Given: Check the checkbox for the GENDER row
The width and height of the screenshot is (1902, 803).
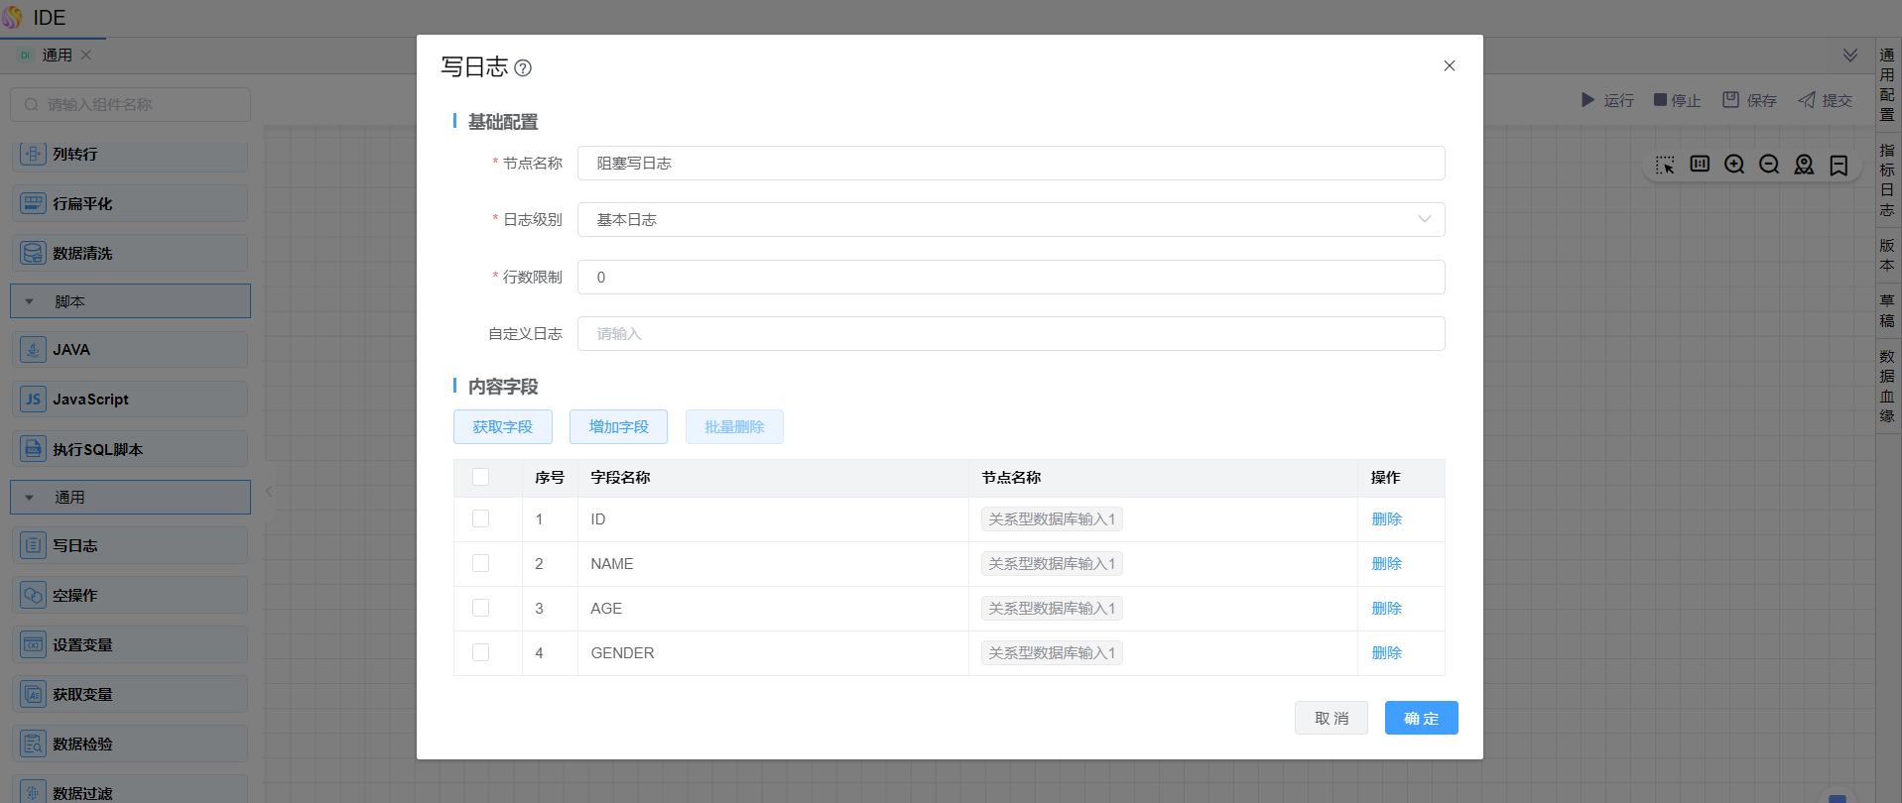Looking at the screenshot, I should tap(481, 652).
